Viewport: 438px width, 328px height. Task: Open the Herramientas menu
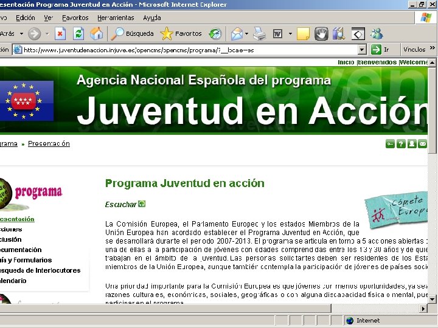click(x=116, y=18)
